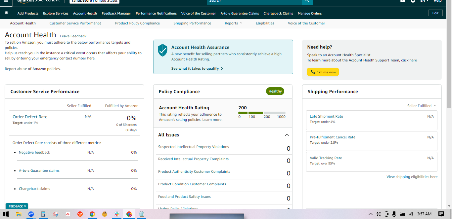Open A-to-z Guarantee claims metric link

[39, 170]
